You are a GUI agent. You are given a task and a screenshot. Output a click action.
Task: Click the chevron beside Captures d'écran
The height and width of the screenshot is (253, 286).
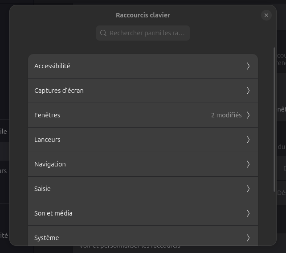(x=248, y=91)
